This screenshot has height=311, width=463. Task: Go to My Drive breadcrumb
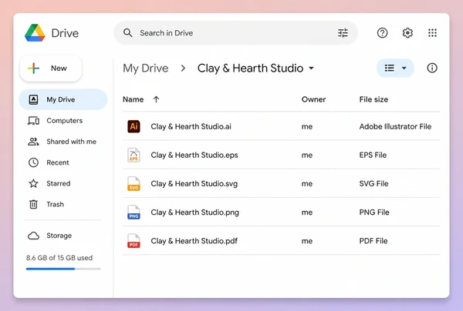[146, 69]
